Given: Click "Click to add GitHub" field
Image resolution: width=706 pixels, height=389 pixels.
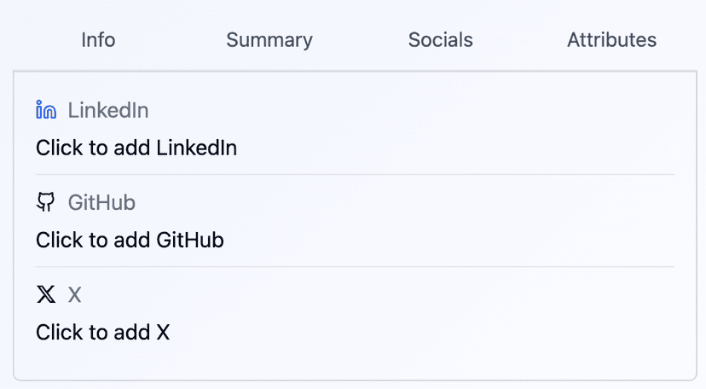Looking at the screenshot, I should tap(130, 241).
